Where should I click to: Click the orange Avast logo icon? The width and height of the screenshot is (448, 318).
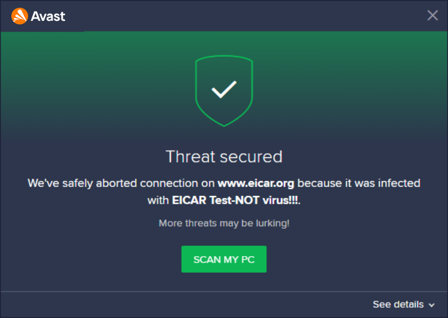[19, 15]
